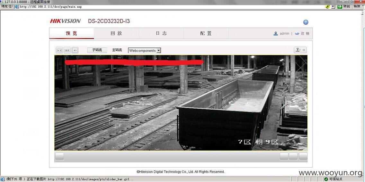Click the 可信站点 trusted sites status indicator
Screen dimensions: 365x182
(334, 179)
